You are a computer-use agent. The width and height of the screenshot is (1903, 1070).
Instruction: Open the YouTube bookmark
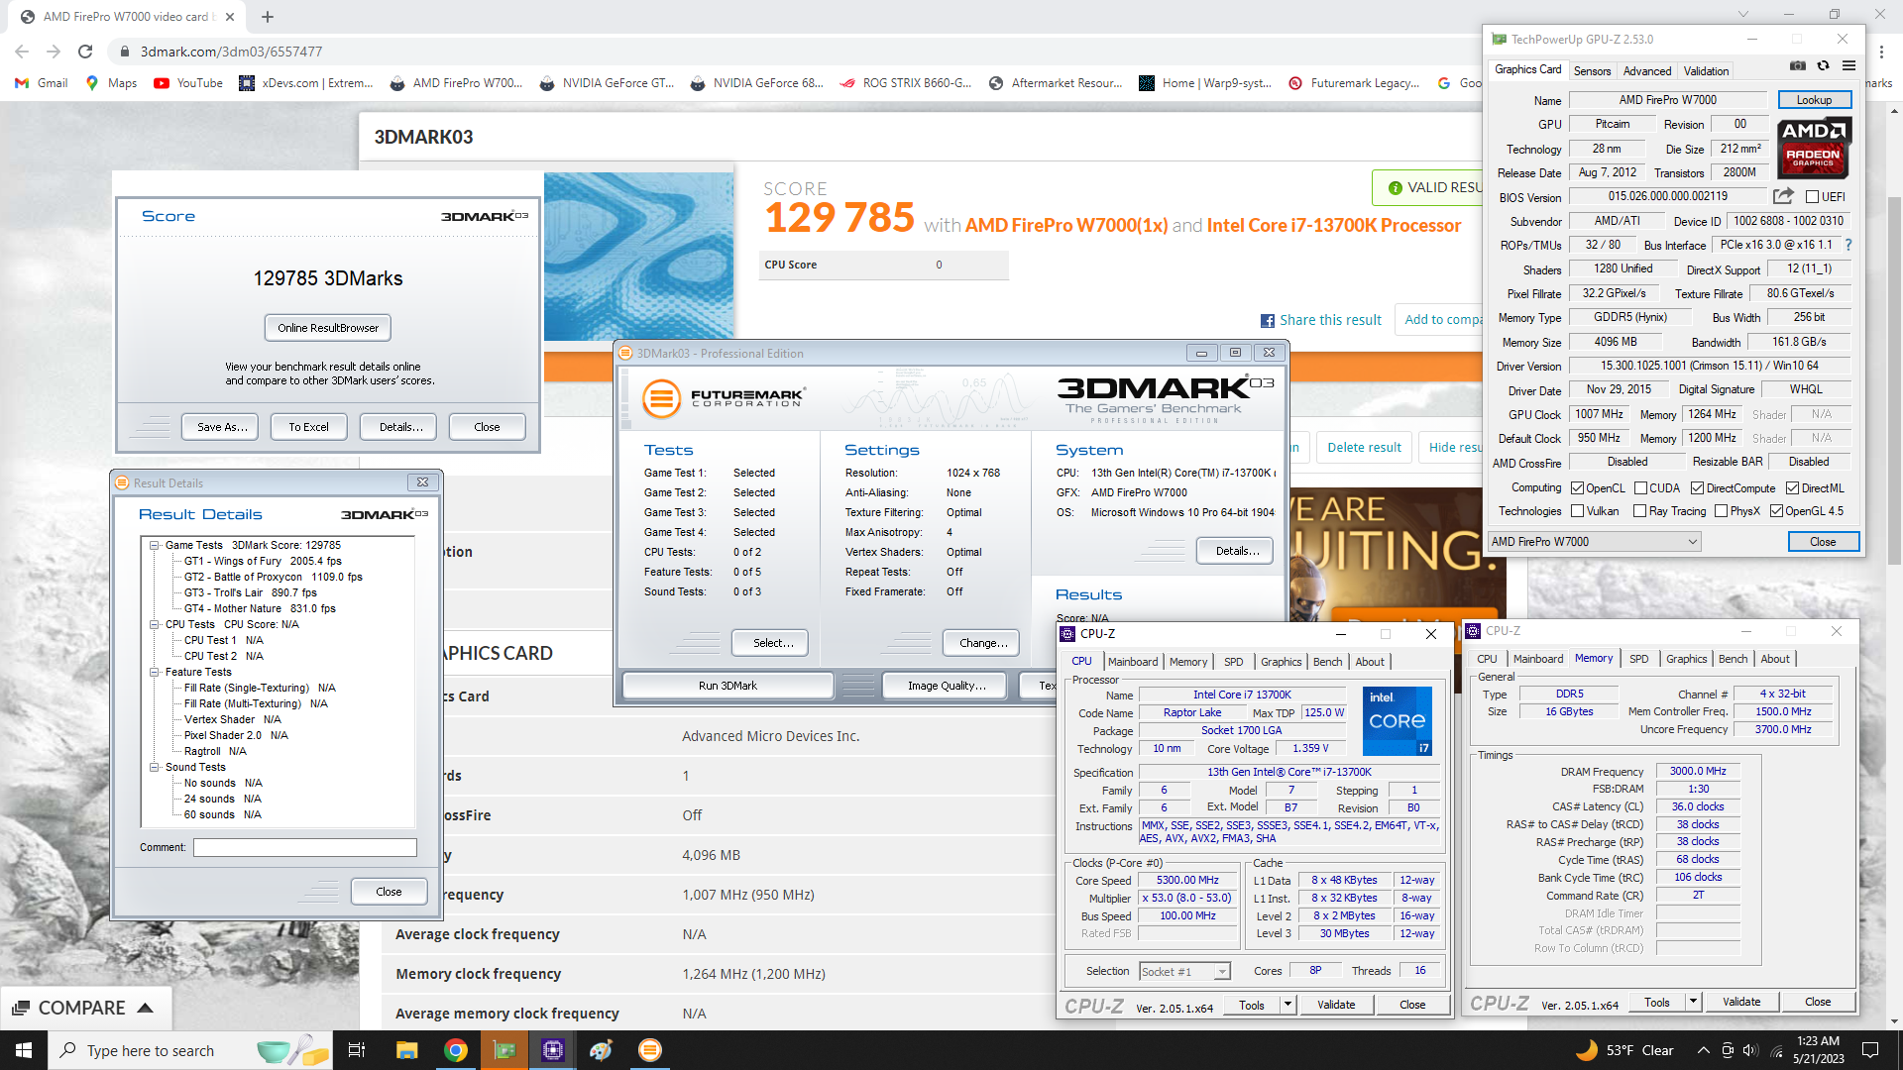click(188, 83)
